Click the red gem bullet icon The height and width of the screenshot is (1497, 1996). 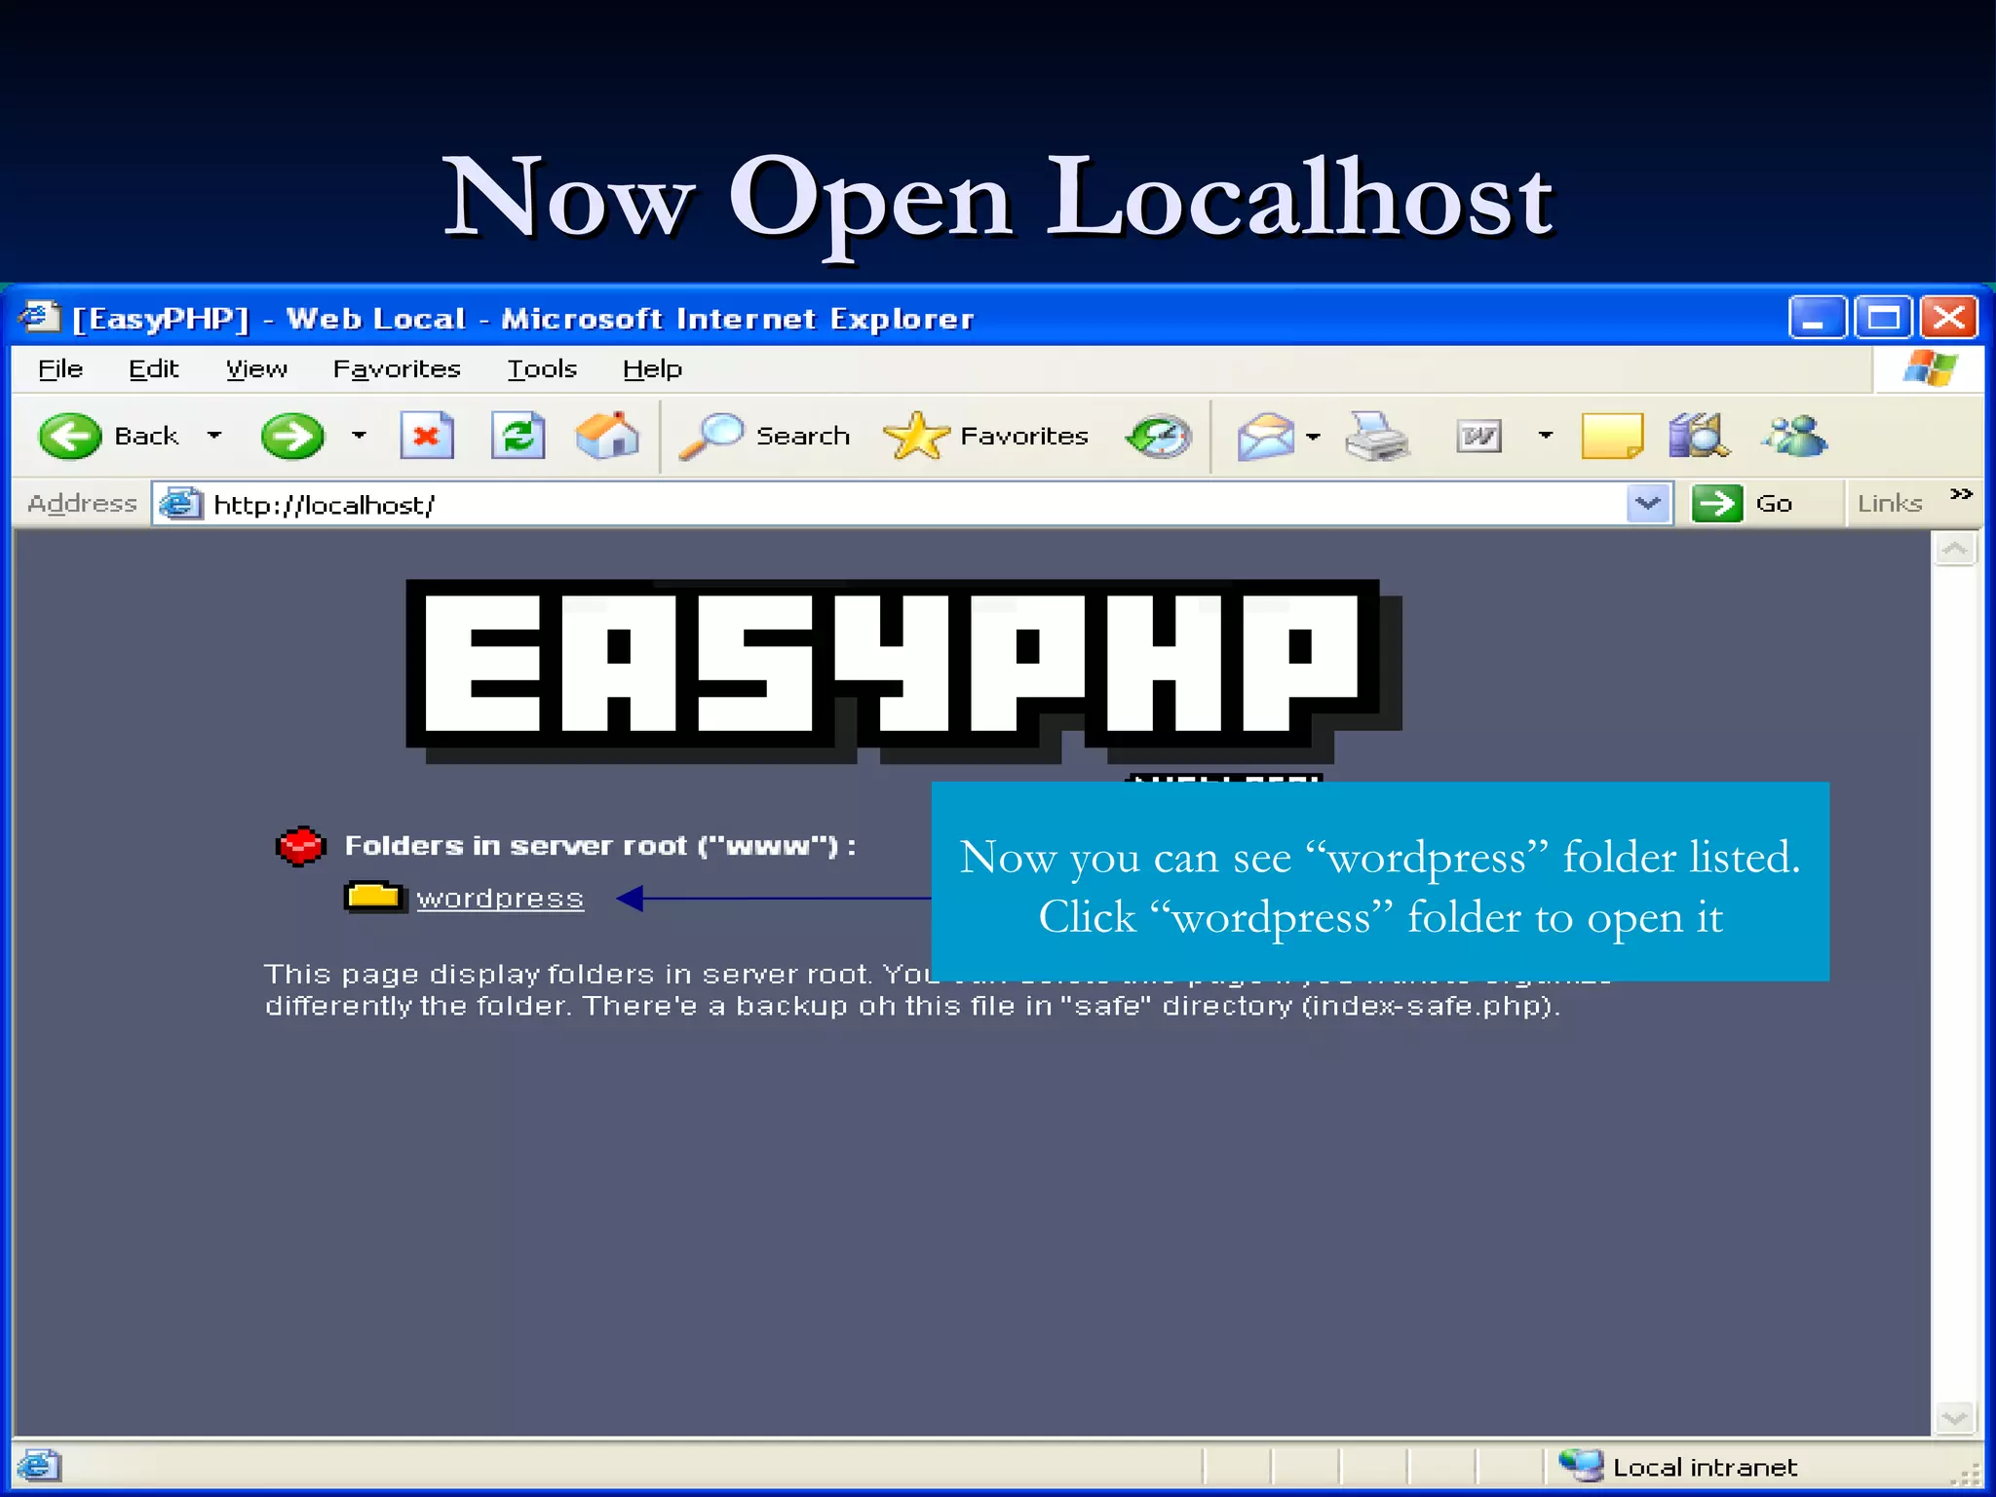[x=300, y=846]
